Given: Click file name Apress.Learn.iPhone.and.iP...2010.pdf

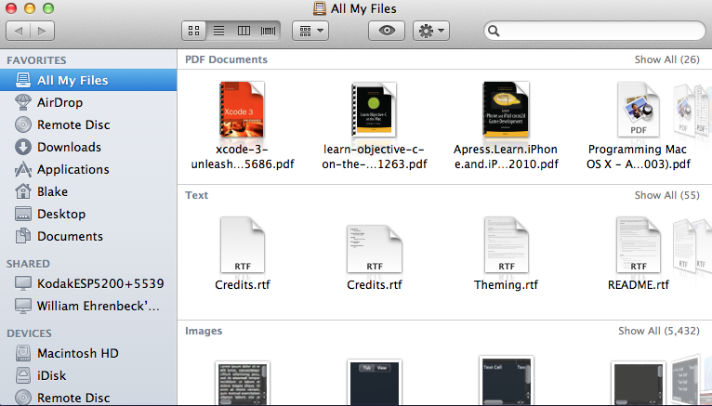Looking at the screenshot, I should (x=506, y=156).
